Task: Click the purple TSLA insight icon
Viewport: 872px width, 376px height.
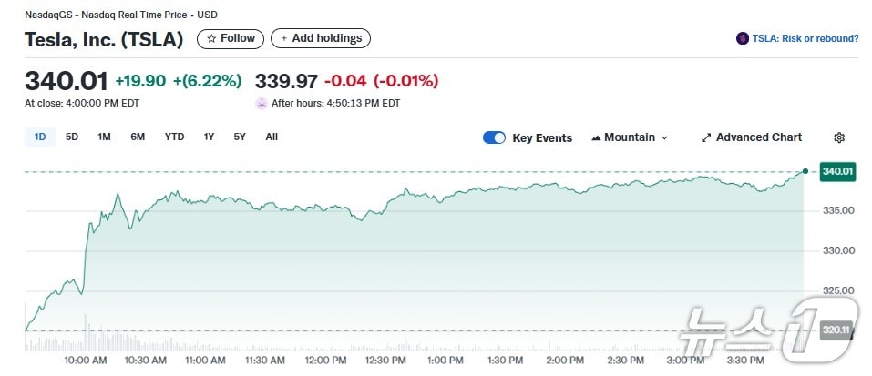Action: [743, 38]
